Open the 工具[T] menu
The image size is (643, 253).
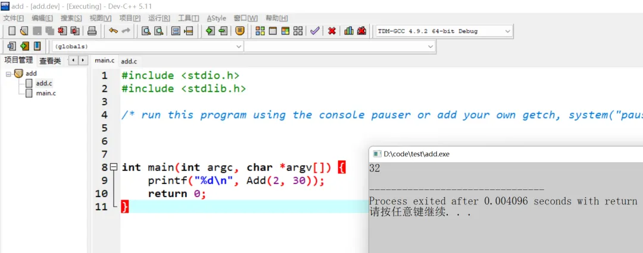(x=188, y=18)
